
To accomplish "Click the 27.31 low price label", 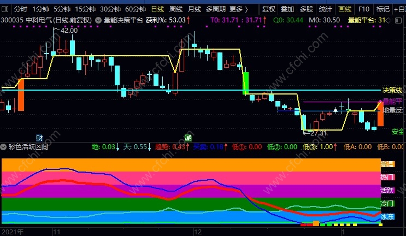I will pyautogui.click(x=318, y=133).
